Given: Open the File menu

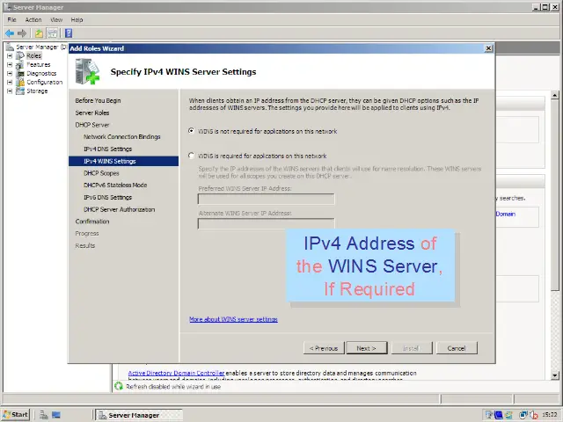Looking at the screenshot, I should [x=11, y=19].
